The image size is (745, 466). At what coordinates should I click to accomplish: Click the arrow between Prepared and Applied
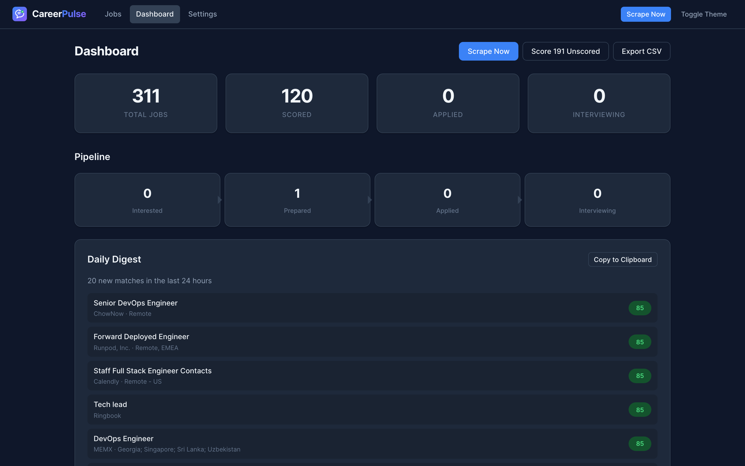point(370,200)
